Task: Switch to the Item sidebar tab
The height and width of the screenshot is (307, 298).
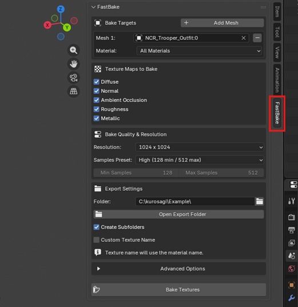Action: tap(277, 11)
